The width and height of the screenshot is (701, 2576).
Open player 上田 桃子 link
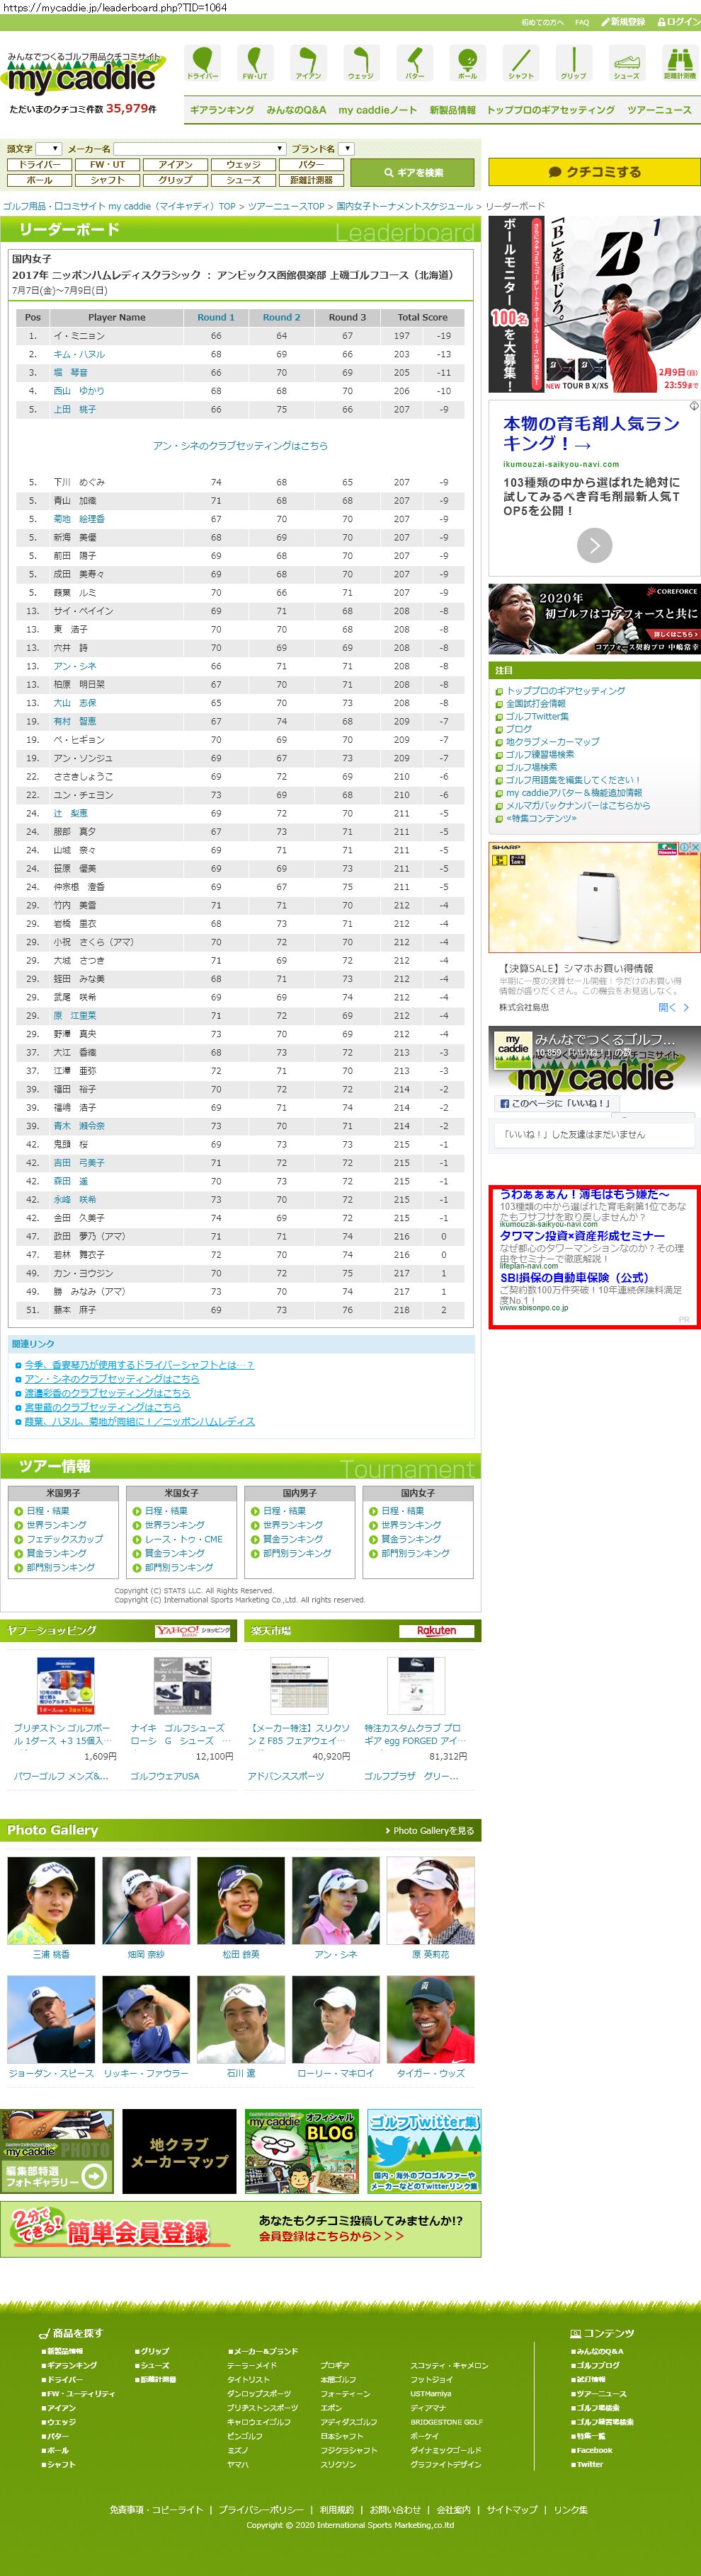pos(75,409)
